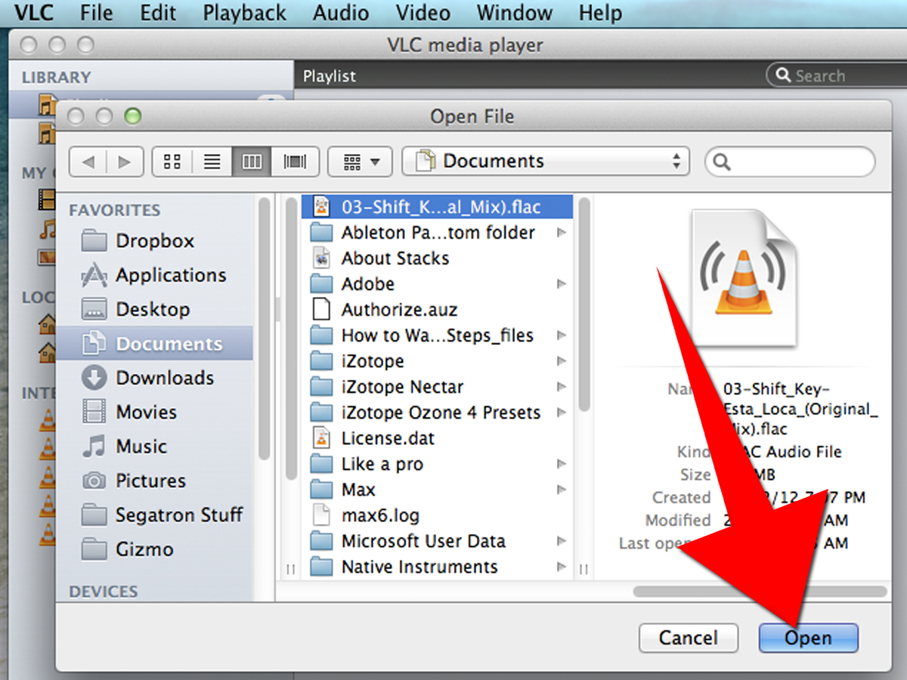Screen dimensions: 907x680
Task: Click the VLC file preview thumbnail
Action: 744,280
